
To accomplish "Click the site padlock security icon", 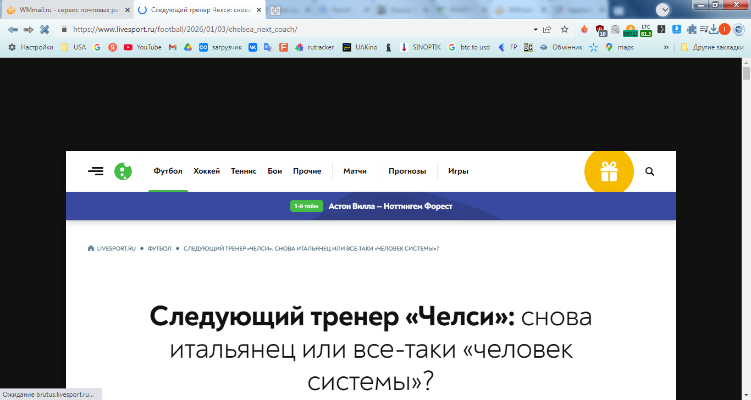I will click(x=64, y=30).
